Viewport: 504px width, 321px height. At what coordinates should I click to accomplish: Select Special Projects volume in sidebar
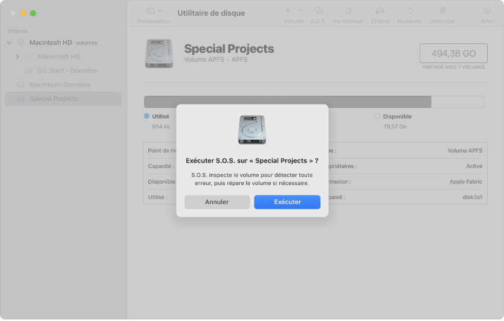[x=63, y=99]
